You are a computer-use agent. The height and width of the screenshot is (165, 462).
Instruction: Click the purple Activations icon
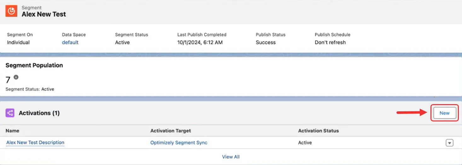[10, 113]
